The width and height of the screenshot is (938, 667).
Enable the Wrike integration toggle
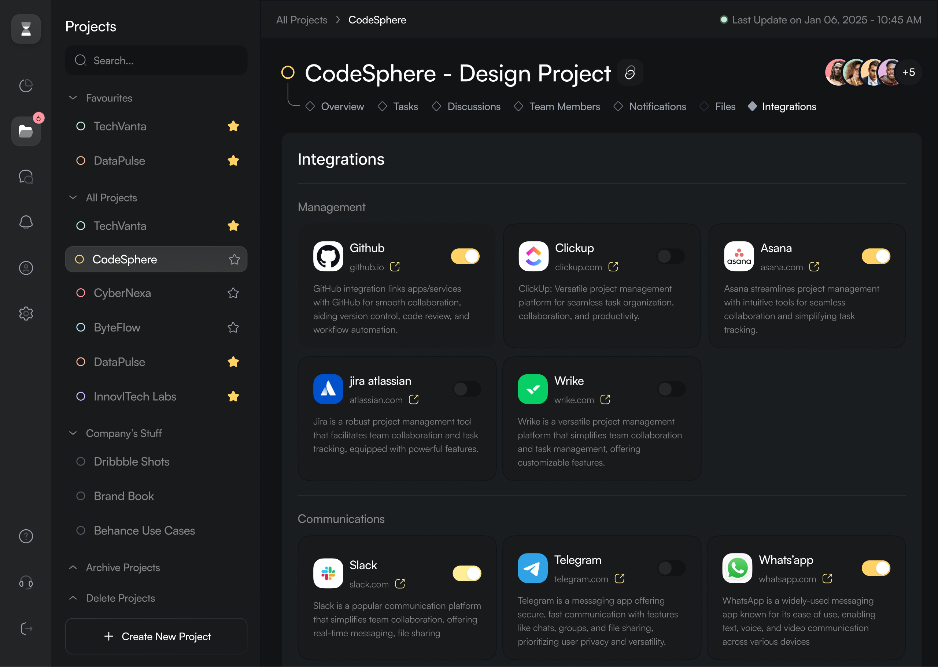click(672, 389)
